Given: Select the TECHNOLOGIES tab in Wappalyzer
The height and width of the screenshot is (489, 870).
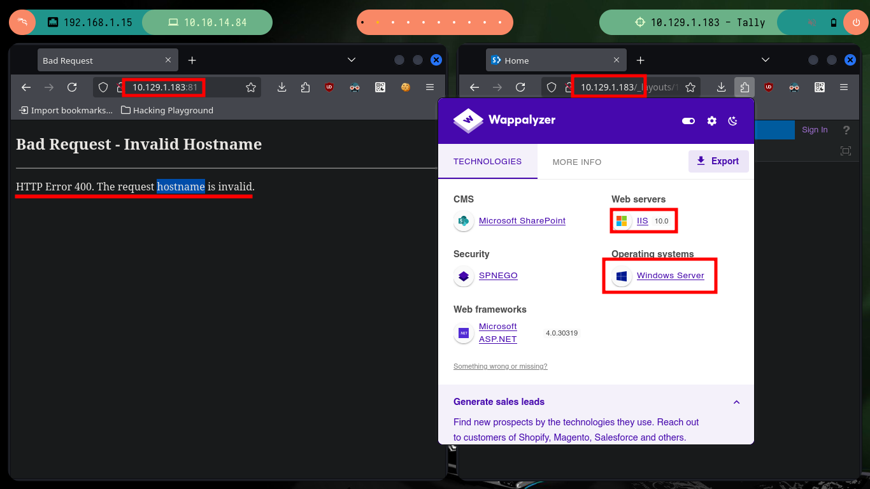Looking at the screenshot, I should tap(487, 162).
